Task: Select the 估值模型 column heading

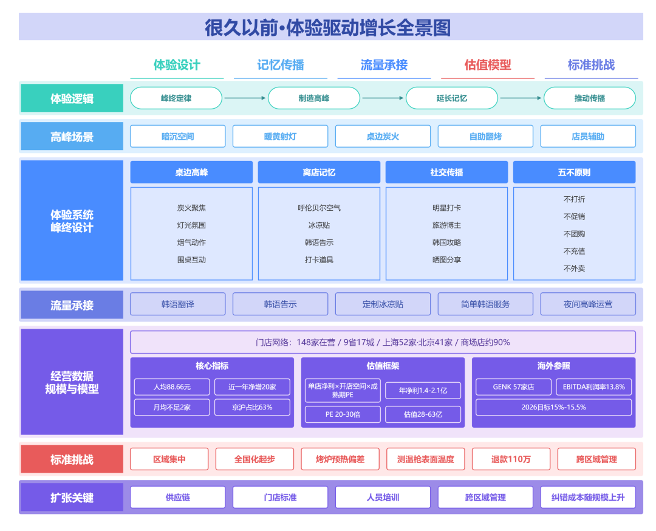Action: [x=487, y=65]
